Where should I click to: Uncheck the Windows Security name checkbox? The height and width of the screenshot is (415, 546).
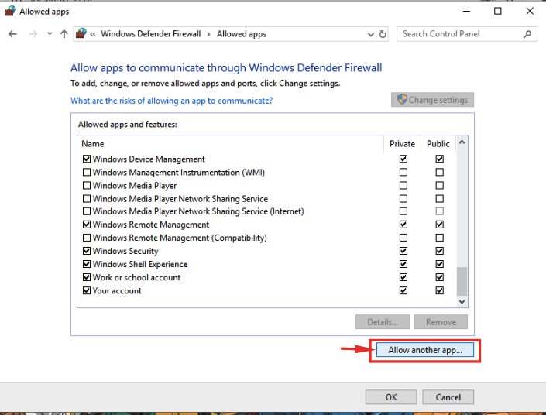87,251
